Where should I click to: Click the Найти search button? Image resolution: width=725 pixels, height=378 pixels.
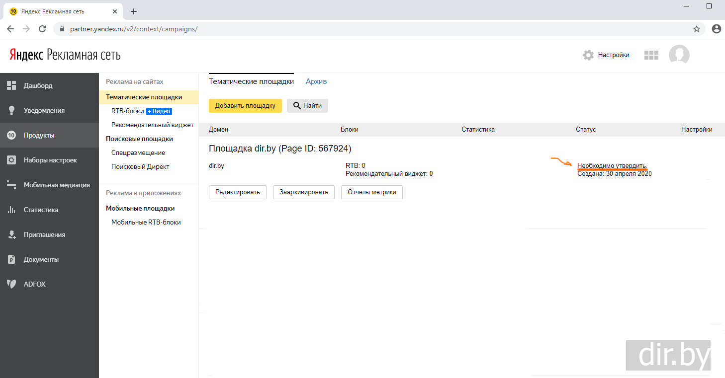307,105
